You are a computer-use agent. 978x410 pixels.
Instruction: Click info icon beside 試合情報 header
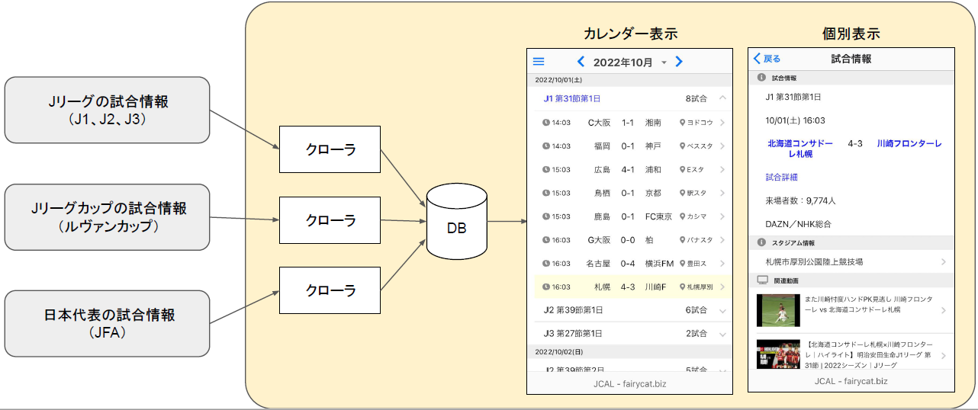click(x=761, y=78)
